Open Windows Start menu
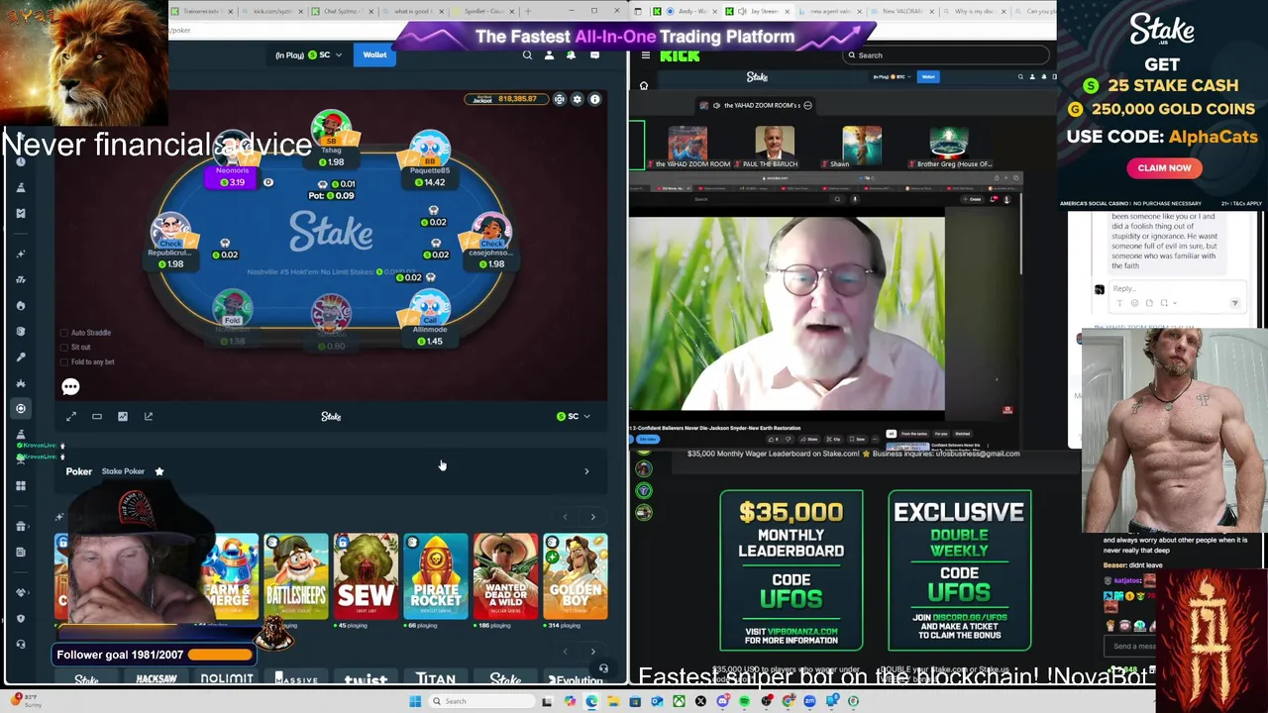Image resolution: width=1268 pixels, height=713 pixels. pos(415,701)
